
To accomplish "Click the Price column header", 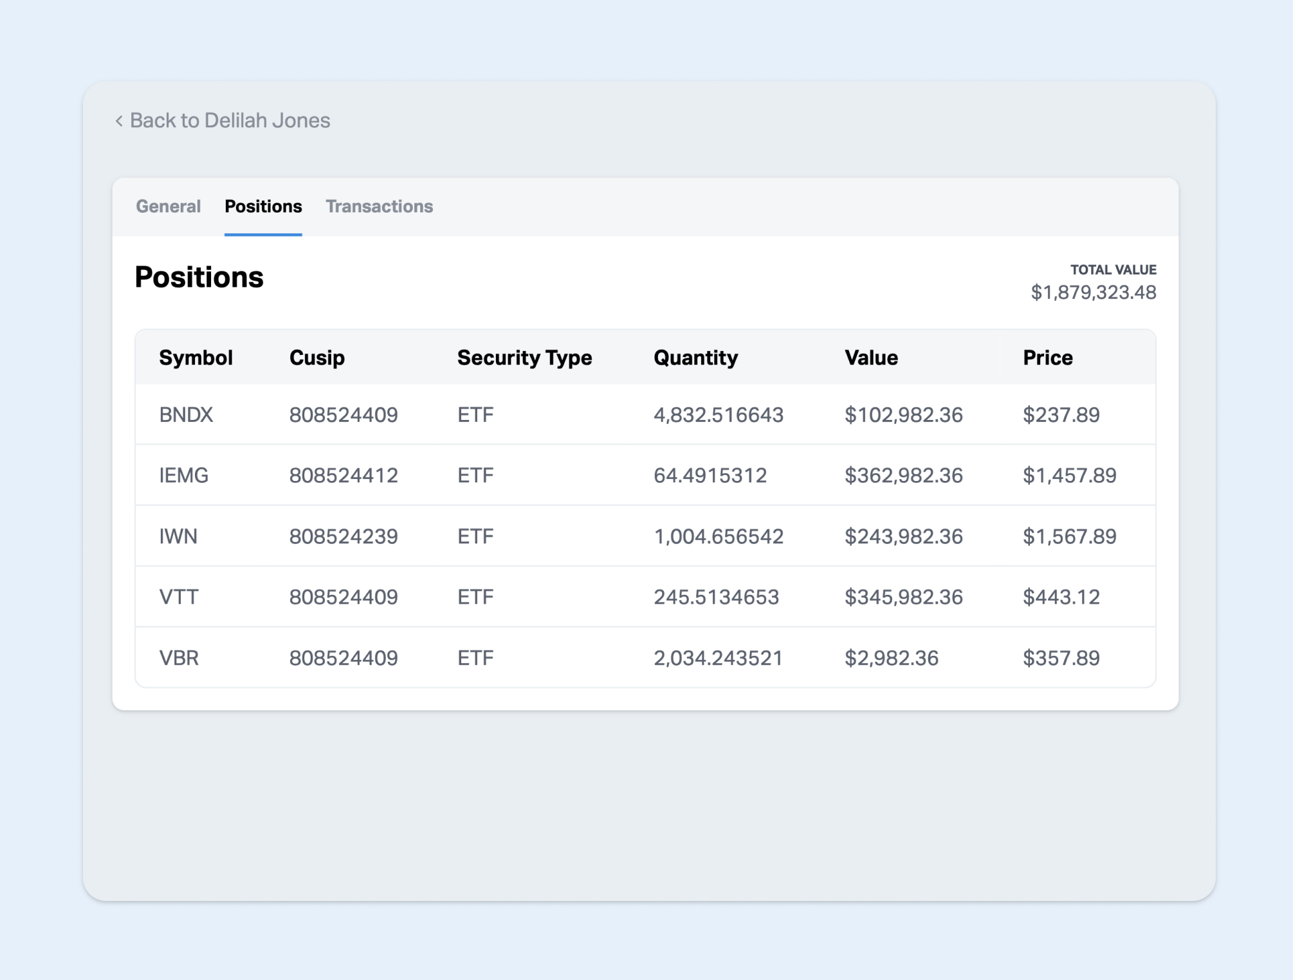I will [1047, 358].
